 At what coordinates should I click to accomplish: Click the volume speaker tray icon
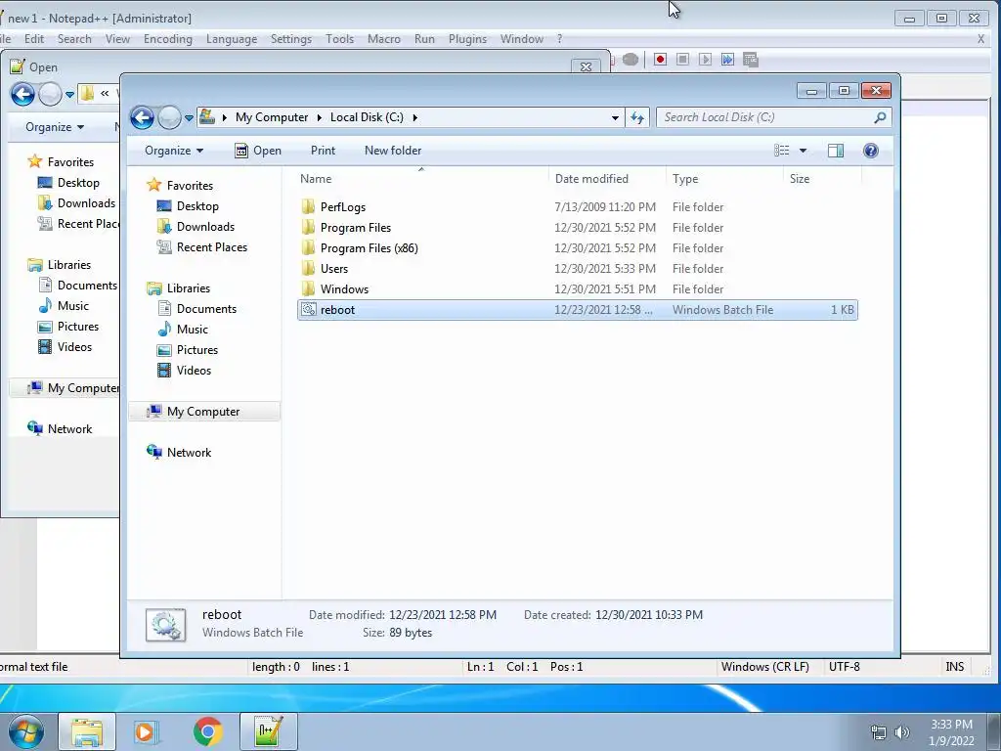(x=902, y=731)
